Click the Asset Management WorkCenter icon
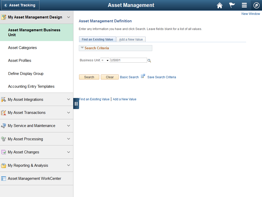This screenshot has width=262, height=197. (4, 178)
